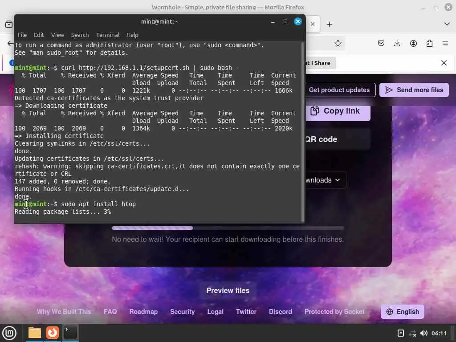Click the terminal line 'sudo apt install htop'
456x342 pixels.
pyautogui.click(x=98, y=204)
